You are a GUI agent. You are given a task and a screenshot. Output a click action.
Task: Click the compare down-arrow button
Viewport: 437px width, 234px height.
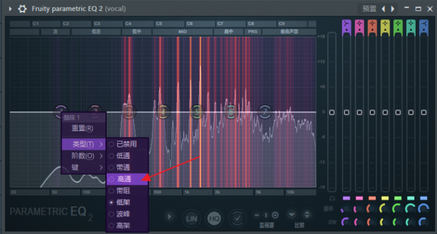tap(292, 215)
